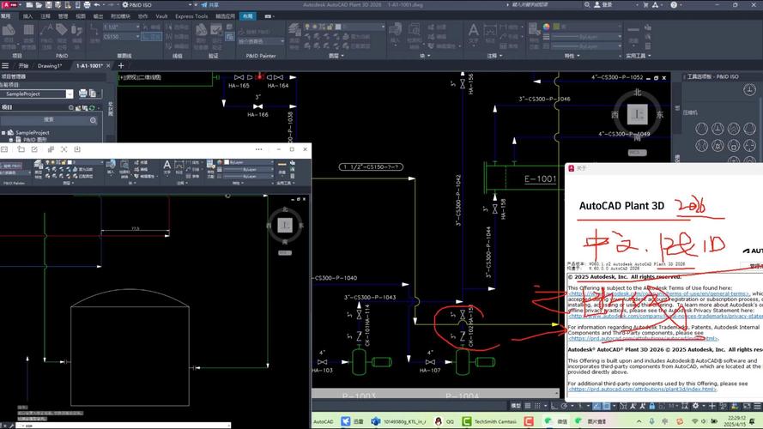Click the 共享 share button

209,5
